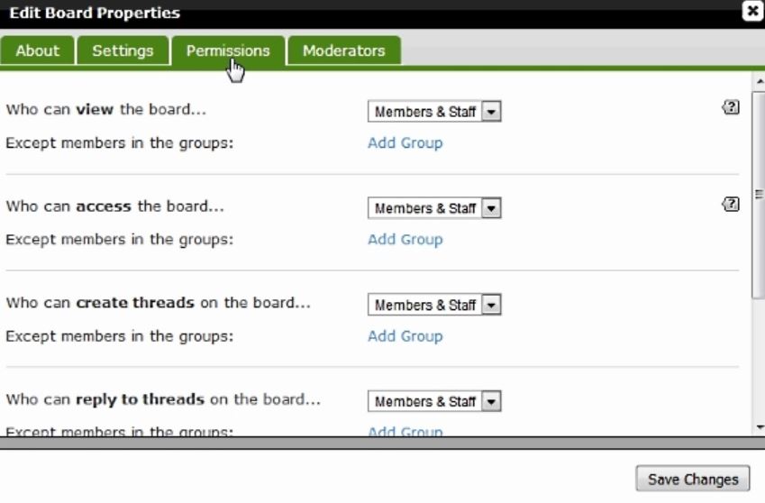Click the scrollbar down arrow

pos(759,427)
